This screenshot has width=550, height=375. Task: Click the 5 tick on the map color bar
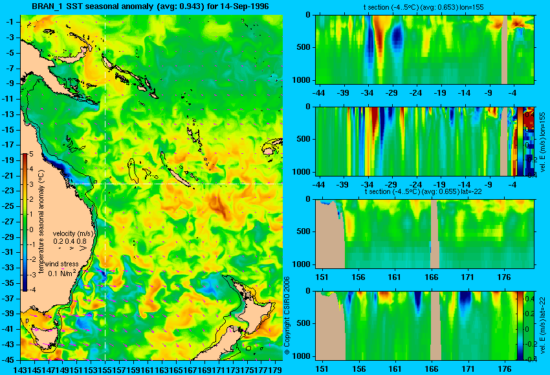pyautogui.click(x=31, y=155)
